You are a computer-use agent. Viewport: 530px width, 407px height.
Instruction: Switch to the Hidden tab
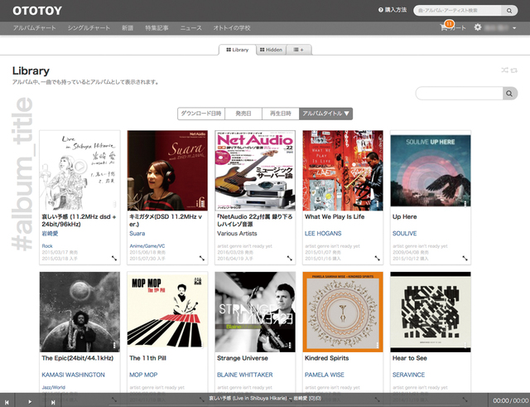point(271,50)
